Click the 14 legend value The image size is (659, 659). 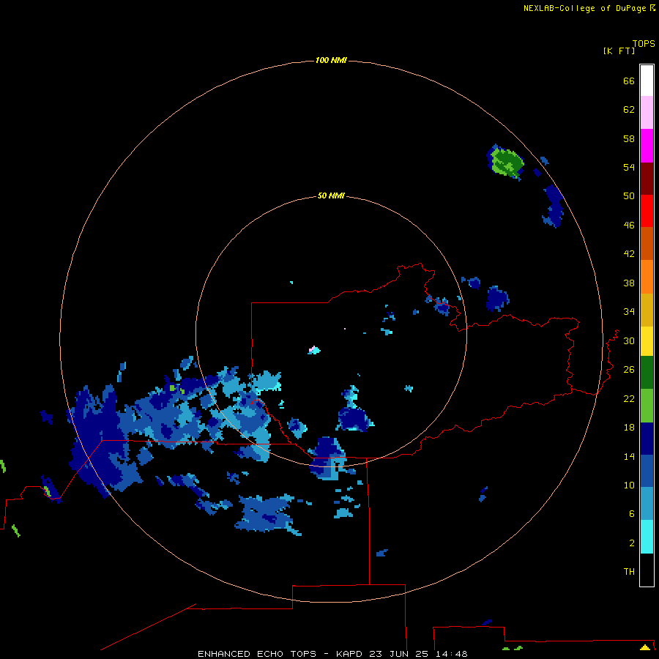click(x=629, y=456)
